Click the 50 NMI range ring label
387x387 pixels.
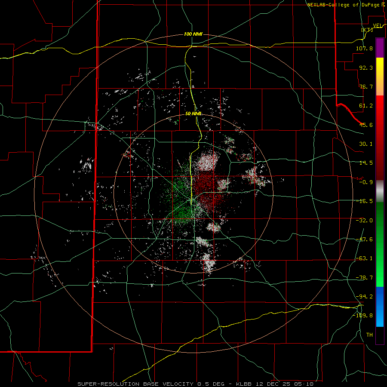coord(193,114)
